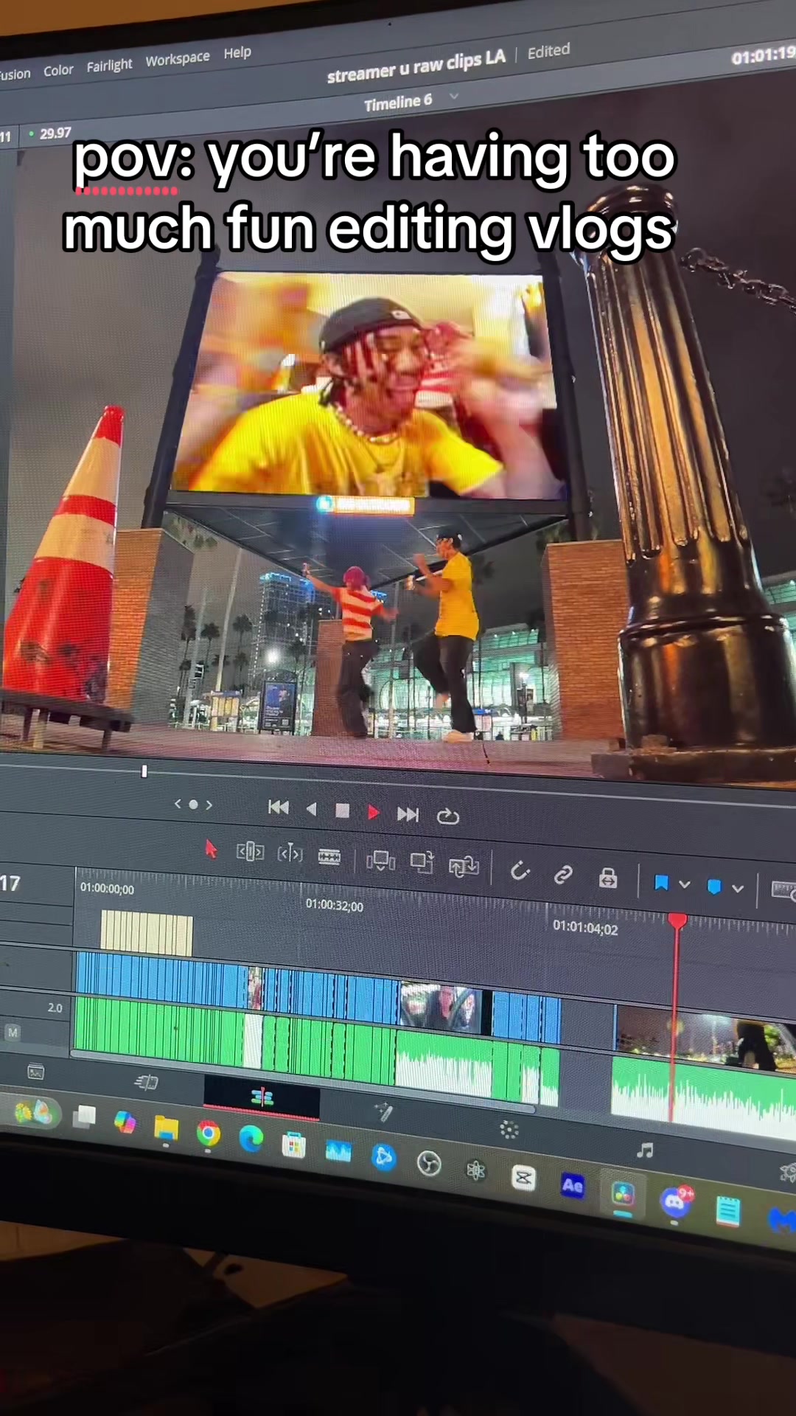Viewport: 796px width, 1416px height.
Task: Select the yellow subtitle track clip
Action: [x=147, y=933]
